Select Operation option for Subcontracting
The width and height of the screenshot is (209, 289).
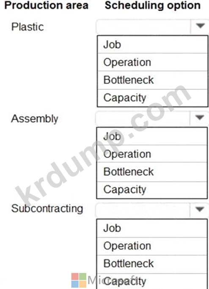click(152, 246)
